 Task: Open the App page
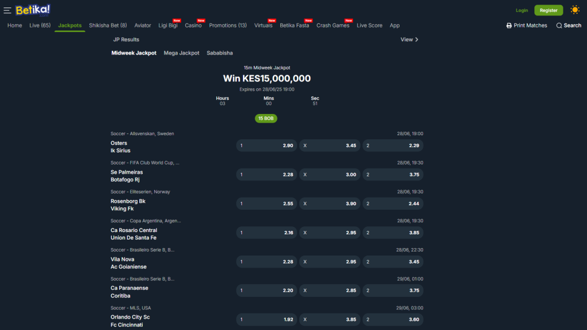pyautogui.click(x=394, y=25)
